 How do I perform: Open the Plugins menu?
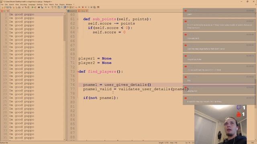coord(62,4)
